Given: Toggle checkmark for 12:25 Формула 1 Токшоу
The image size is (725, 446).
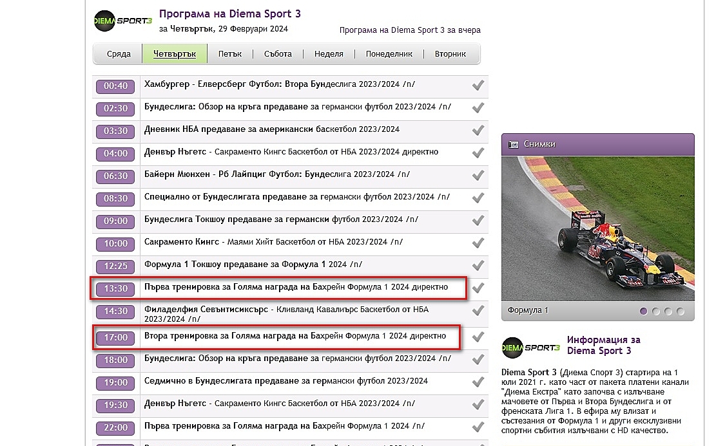Looking at the screenshot, I should (x=478, y=265).
